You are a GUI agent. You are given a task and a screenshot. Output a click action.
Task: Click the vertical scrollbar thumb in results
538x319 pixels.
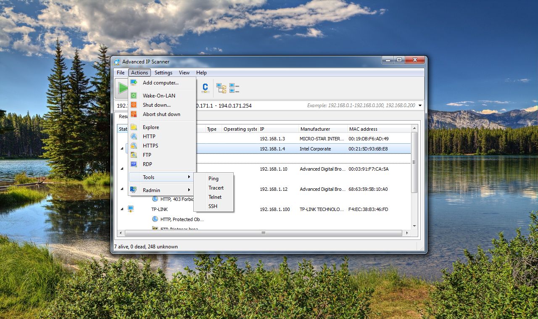[x=414, y=162]
